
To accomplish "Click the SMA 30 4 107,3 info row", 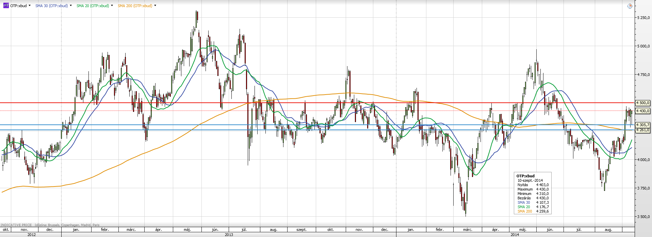I will [533, 202].
